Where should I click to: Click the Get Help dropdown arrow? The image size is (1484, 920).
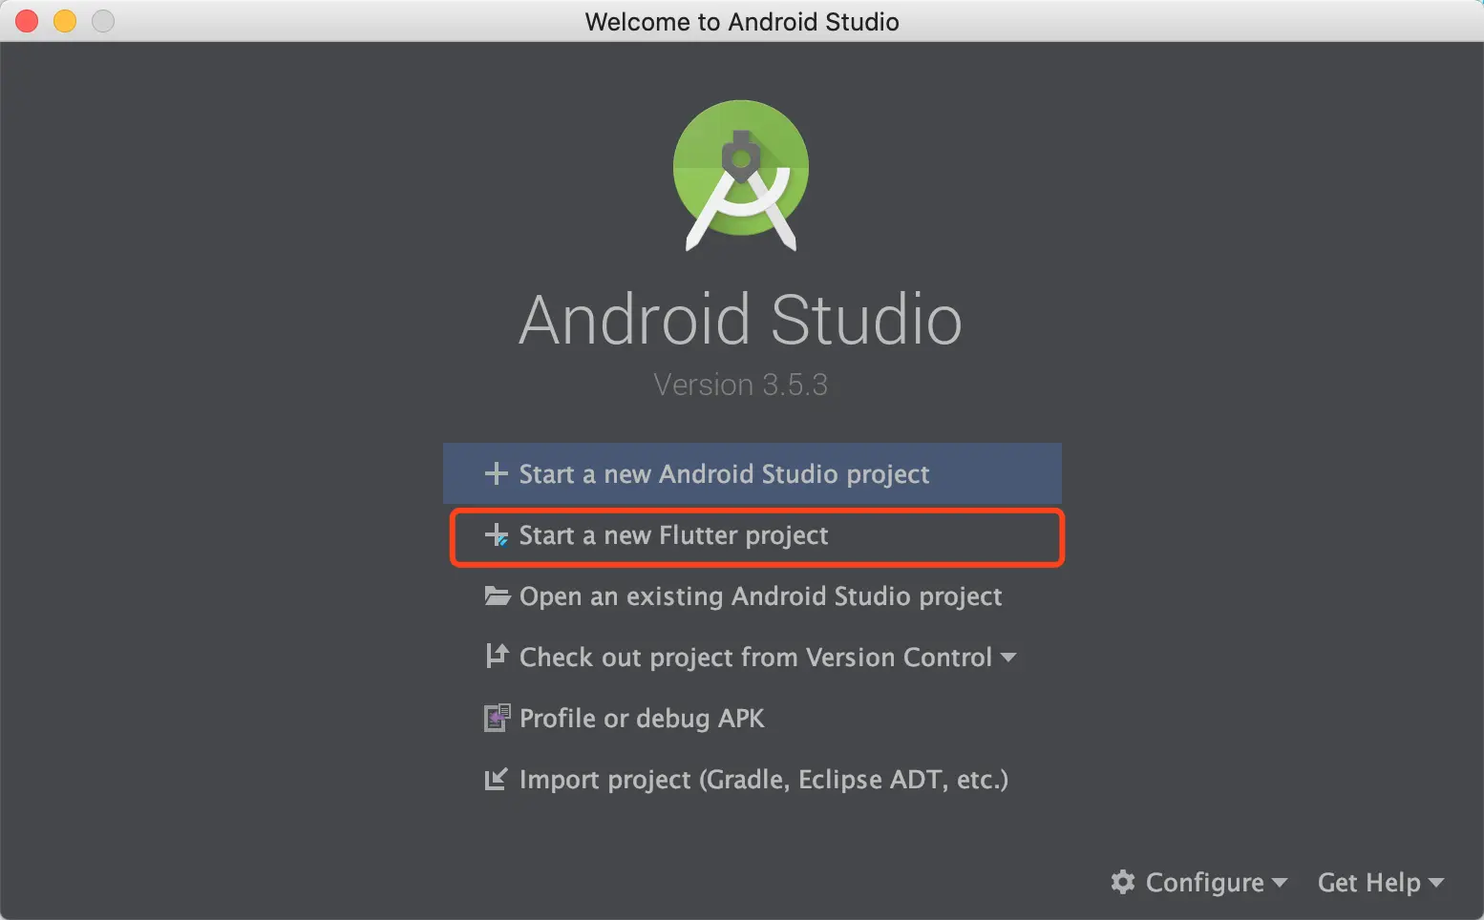1436,884
